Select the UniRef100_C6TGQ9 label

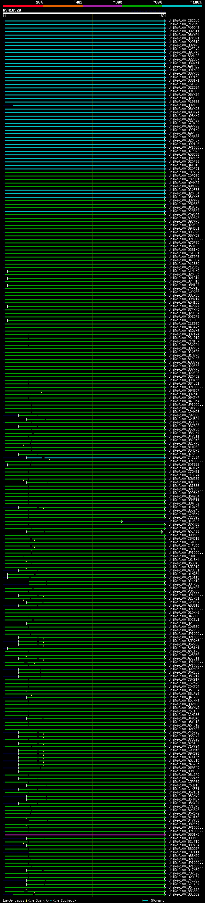point(184,84)
